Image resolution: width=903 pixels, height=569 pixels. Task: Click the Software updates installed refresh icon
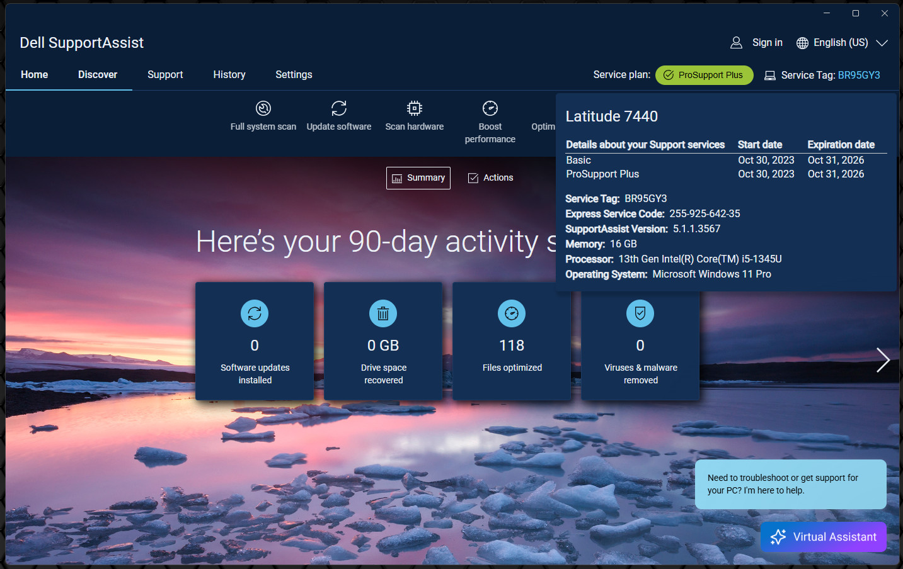click(255, 313)
